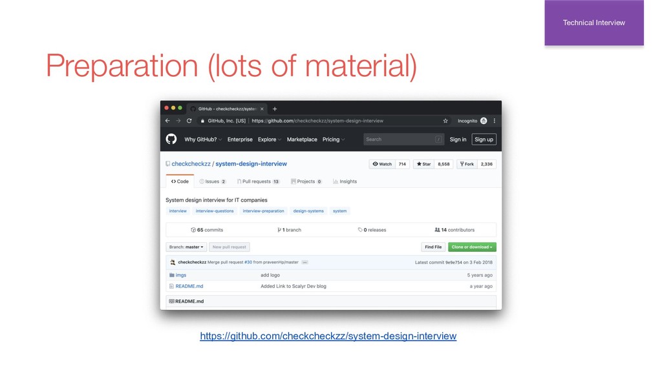This screenshot has width=662, height=372.
Task: Click ellipsis to expand commit message
Action: pyautogui.click(x=305, y=262)
